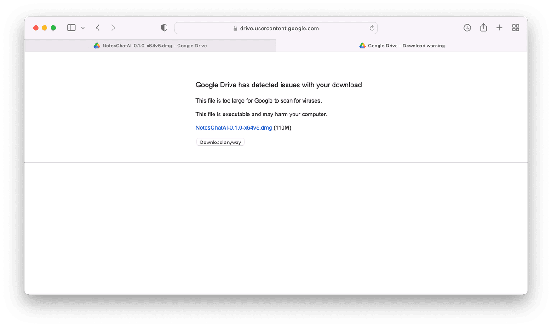
Task: Toggle the Safari sidebar panel
Action: pyautogui.click(x=71, y=28)
